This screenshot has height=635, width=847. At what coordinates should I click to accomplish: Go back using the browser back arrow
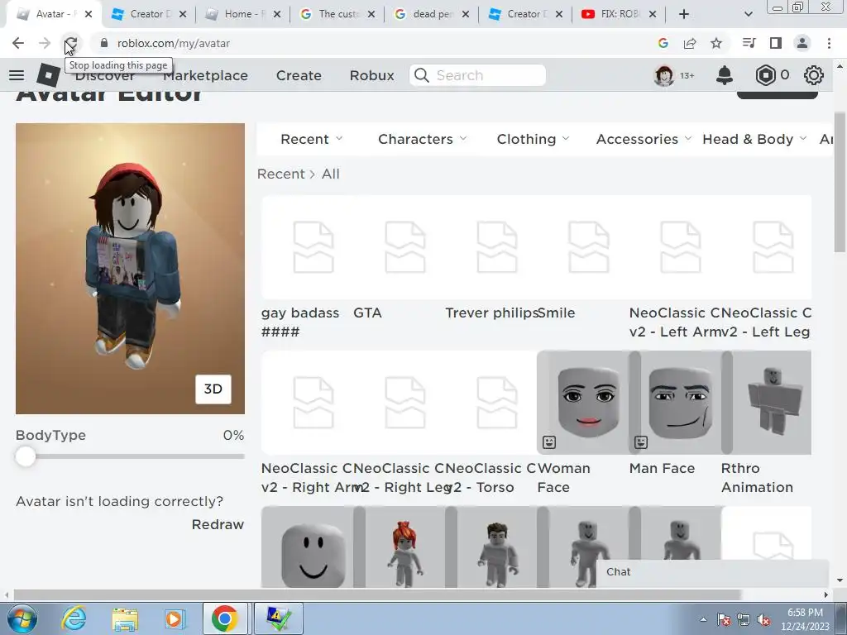pos(18,43)
